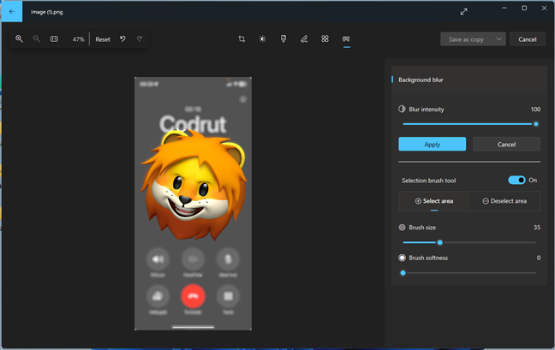555x350 pixels.
Task: Click the Brush softness value 0
Action: (539, 258)
